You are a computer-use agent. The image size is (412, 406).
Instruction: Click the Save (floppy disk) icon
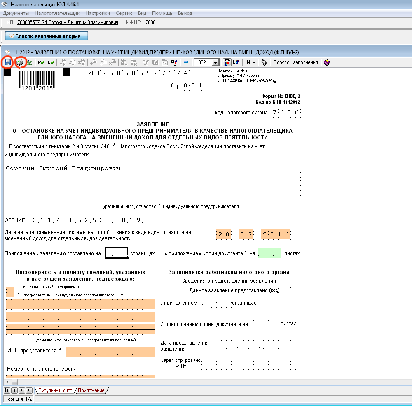click(x=7, y=62)
